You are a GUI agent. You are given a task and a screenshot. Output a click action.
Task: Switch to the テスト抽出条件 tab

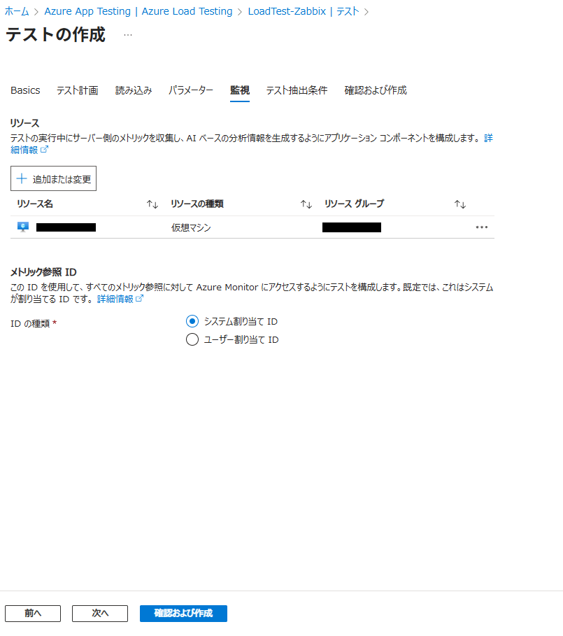(x=297, y=90)
